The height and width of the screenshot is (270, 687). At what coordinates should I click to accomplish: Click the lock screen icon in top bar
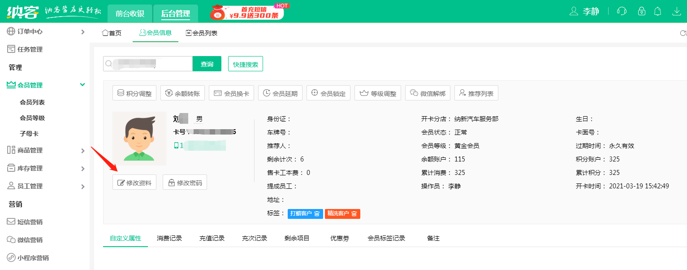[641, 11]
